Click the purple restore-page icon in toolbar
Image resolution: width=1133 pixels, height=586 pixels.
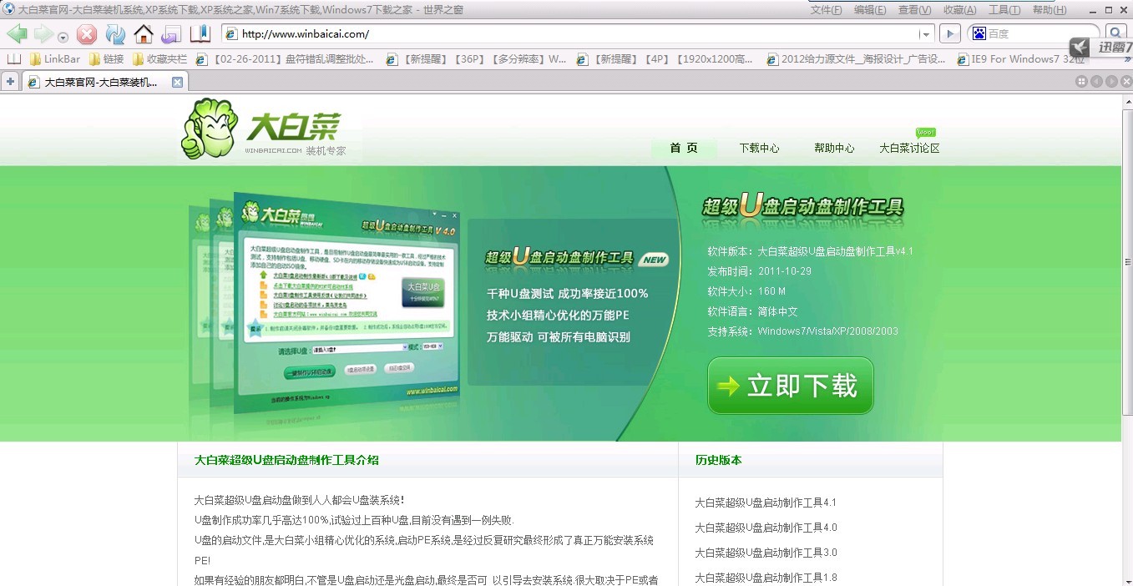(x=171, y=34)
